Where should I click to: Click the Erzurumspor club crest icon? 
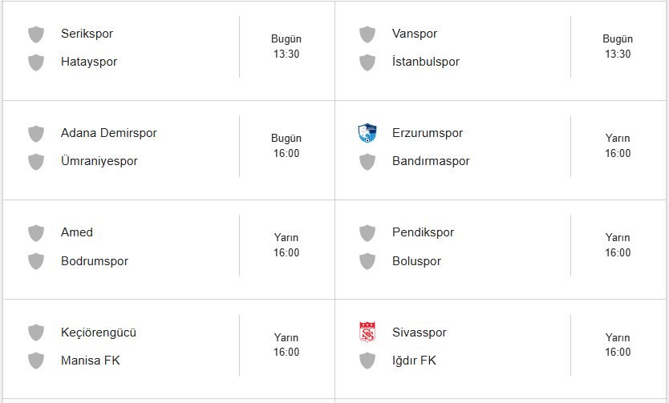[x=367, y=133]
